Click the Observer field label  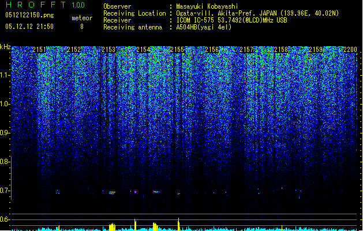pyautogui.click(x=117, y=6)
